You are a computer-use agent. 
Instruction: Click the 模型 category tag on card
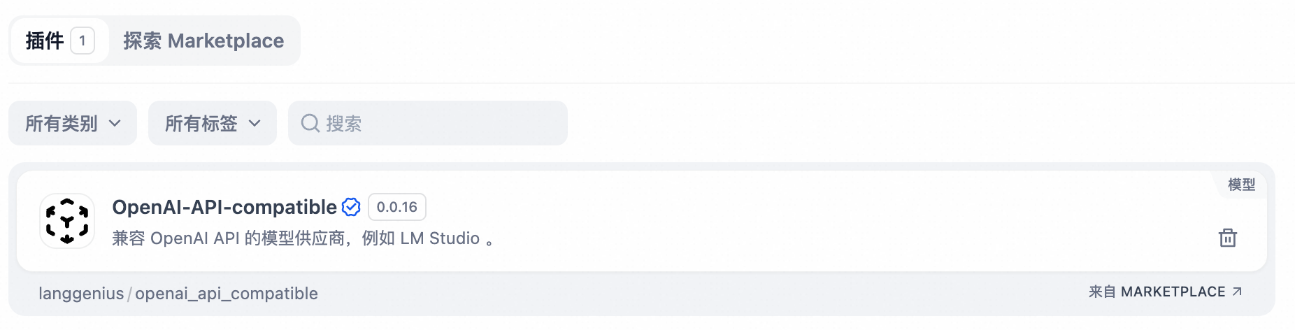[1241, 185]
